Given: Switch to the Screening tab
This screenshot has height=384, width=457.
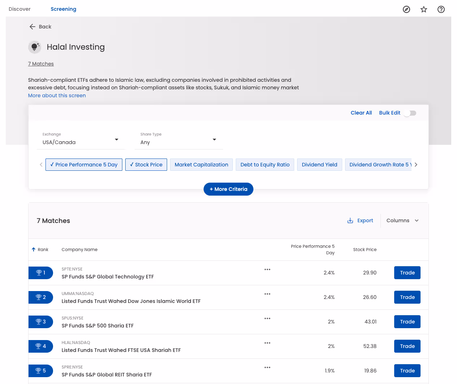Looking at the screenshot, I should (64, 9).
